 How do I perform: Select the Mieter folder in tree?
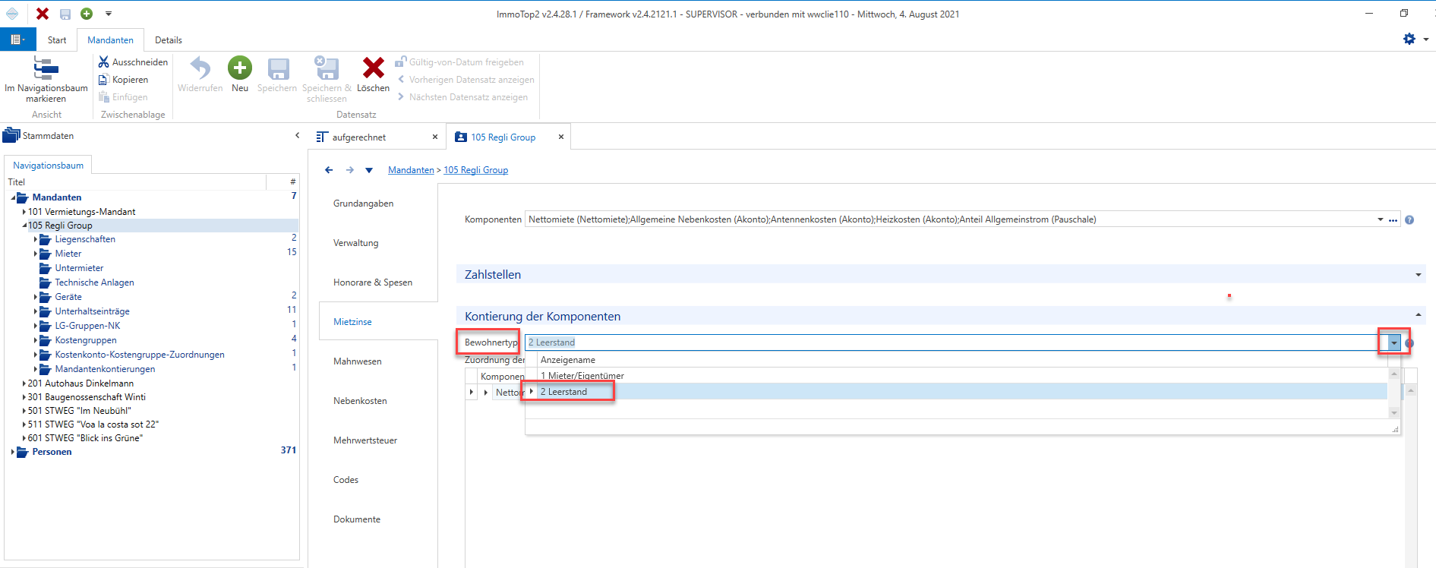tap(68, 254)
